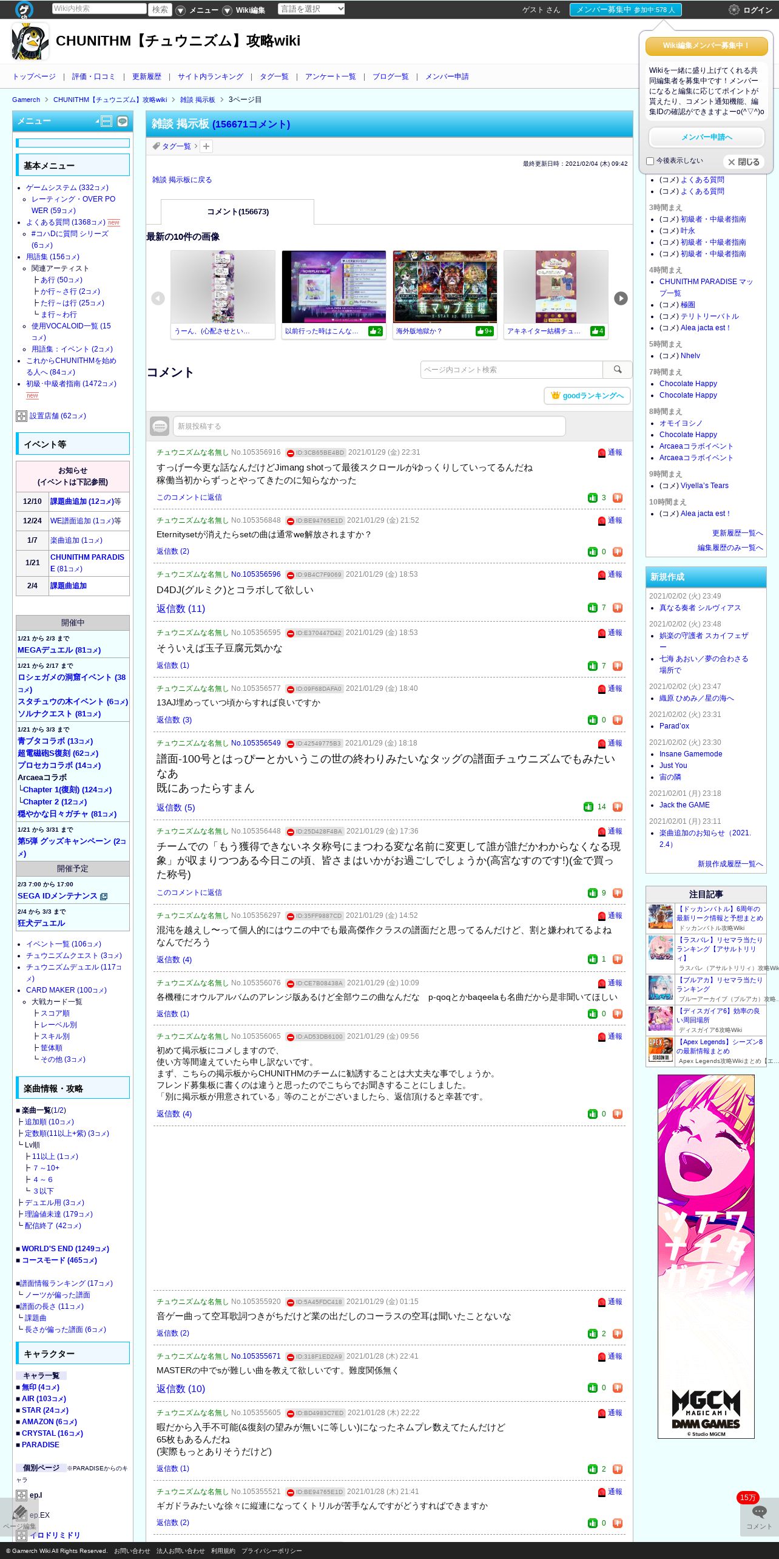Like comment No.105355920 about 空耳
The width and height of the screenshot is (779, 1559).
coord(593,1334)
